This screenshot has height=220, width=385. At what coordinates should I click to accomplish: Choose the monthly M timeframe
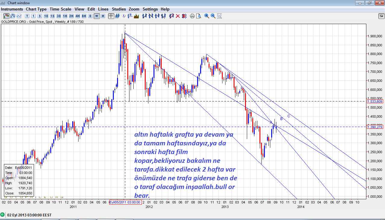click(x=103, y=16)
